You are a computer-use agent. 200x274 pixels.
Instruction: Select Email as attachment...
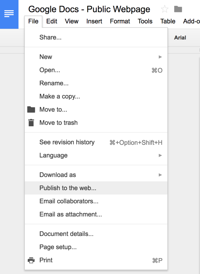coord(96,214)
